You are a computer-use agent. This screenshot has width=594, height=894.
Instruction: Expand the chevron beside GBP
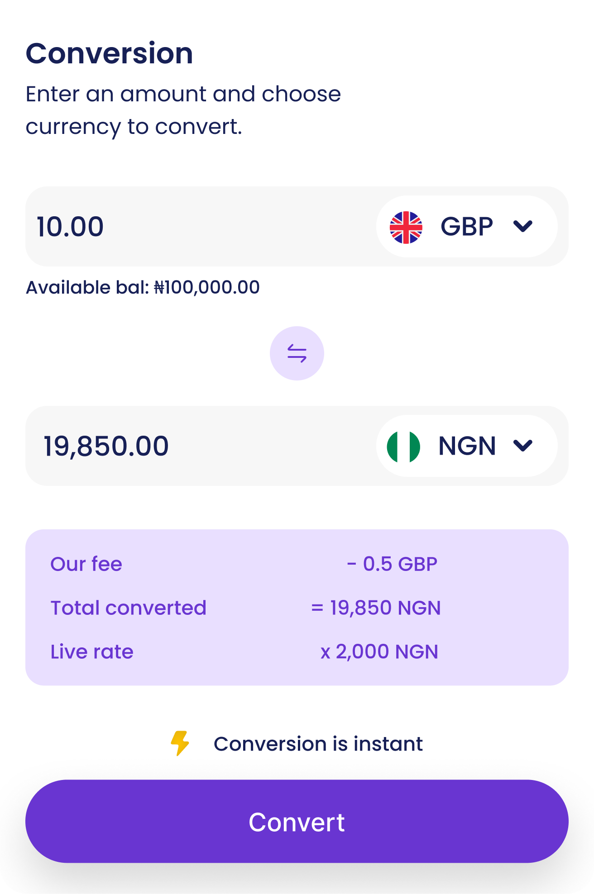point(523,226)
